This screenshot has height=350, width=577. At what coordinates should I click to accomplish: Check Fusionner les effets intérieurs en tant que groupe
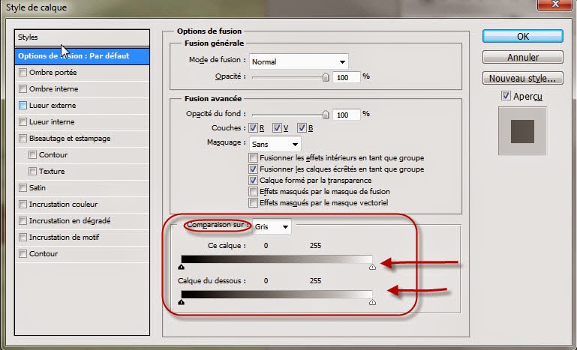(253, 158)
